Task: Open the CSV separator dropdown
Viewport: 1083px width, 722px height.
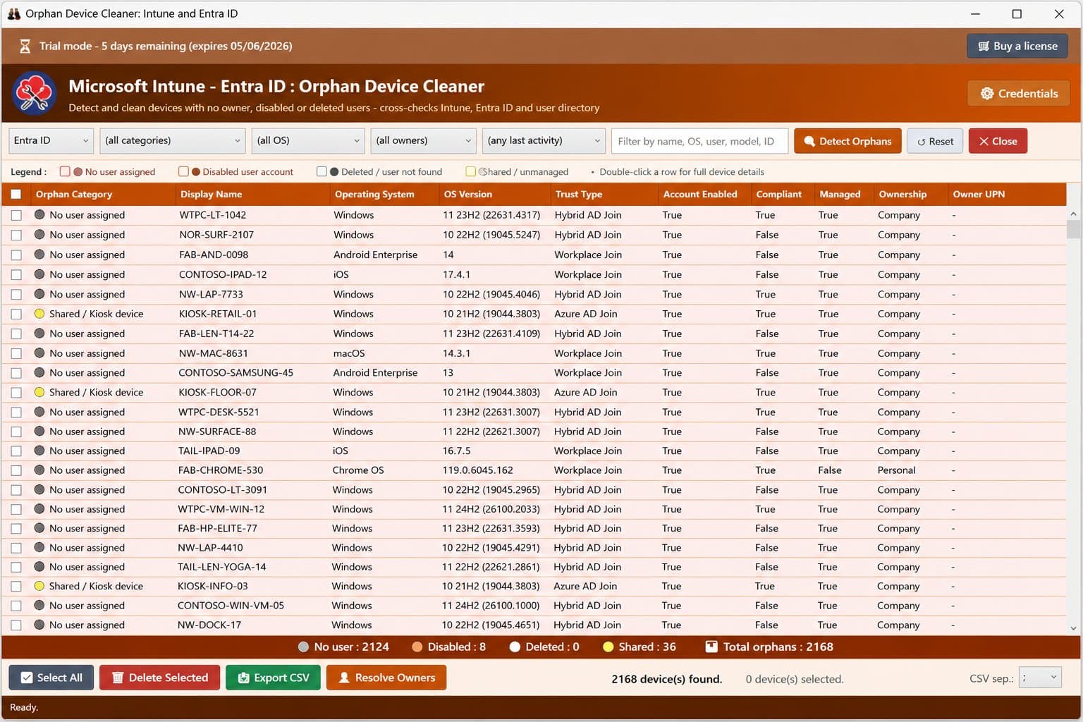Action: click(x=1040, y=678)
